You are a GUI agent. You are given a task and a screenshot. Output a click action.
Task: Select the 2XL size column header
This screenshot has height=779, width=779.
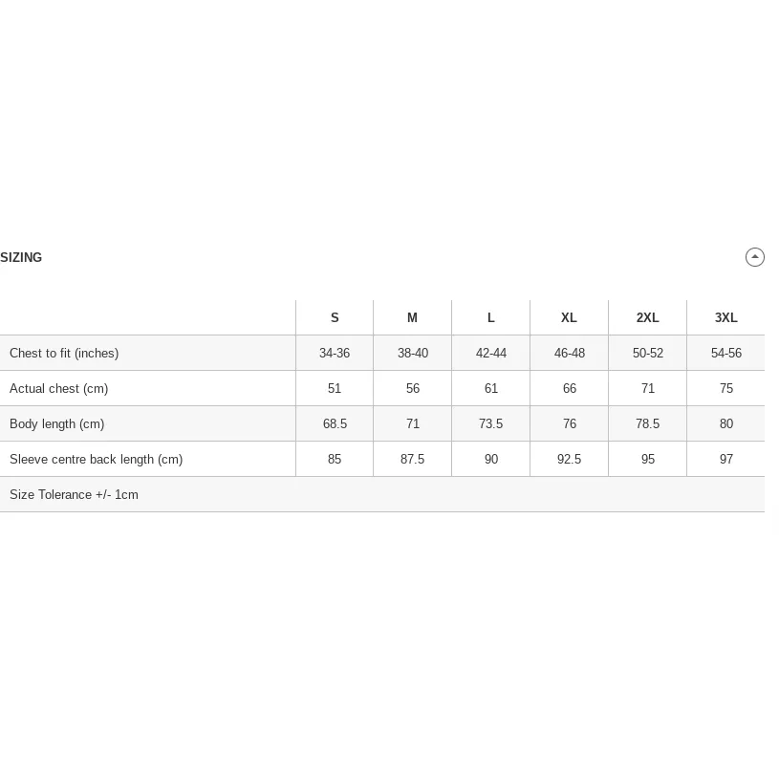point(647,317)
